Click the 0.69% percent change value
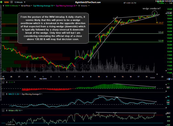Image resolution: width=173 pixels, height=126 pixels. tap(162, 3)
